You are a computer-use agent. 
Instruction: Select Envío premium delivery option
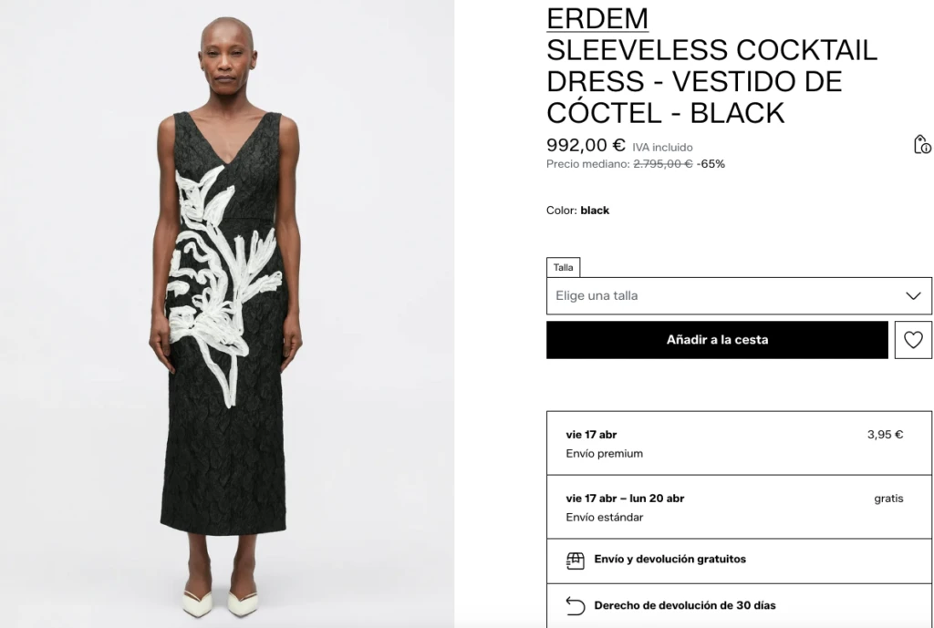[x=739, y=444]
